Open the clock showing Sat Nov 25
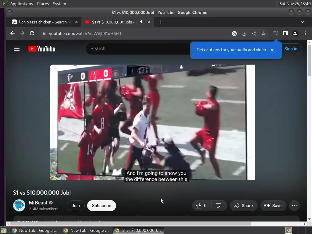This screenshot has width=312, height=234. pos(295,4)
